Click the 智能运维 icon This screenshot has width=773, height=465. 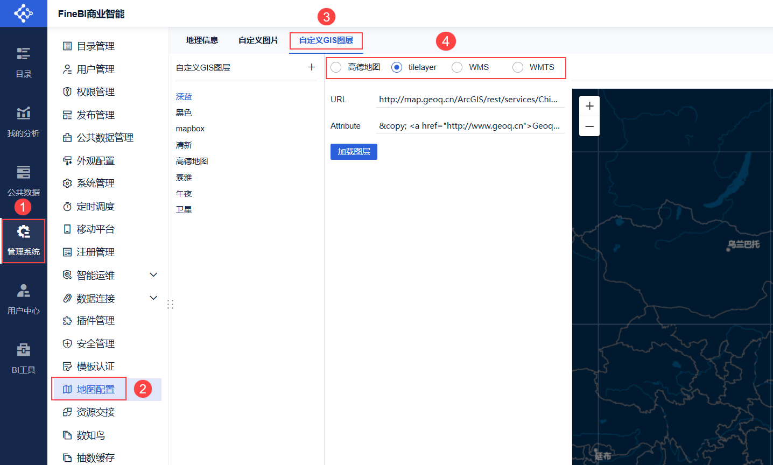pyautogui.click(x=67, y=275)
